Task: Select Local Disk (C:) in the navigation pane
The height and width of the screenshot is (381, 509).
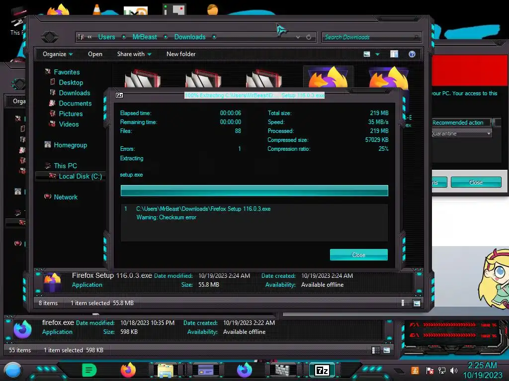Action: [80, 176]
